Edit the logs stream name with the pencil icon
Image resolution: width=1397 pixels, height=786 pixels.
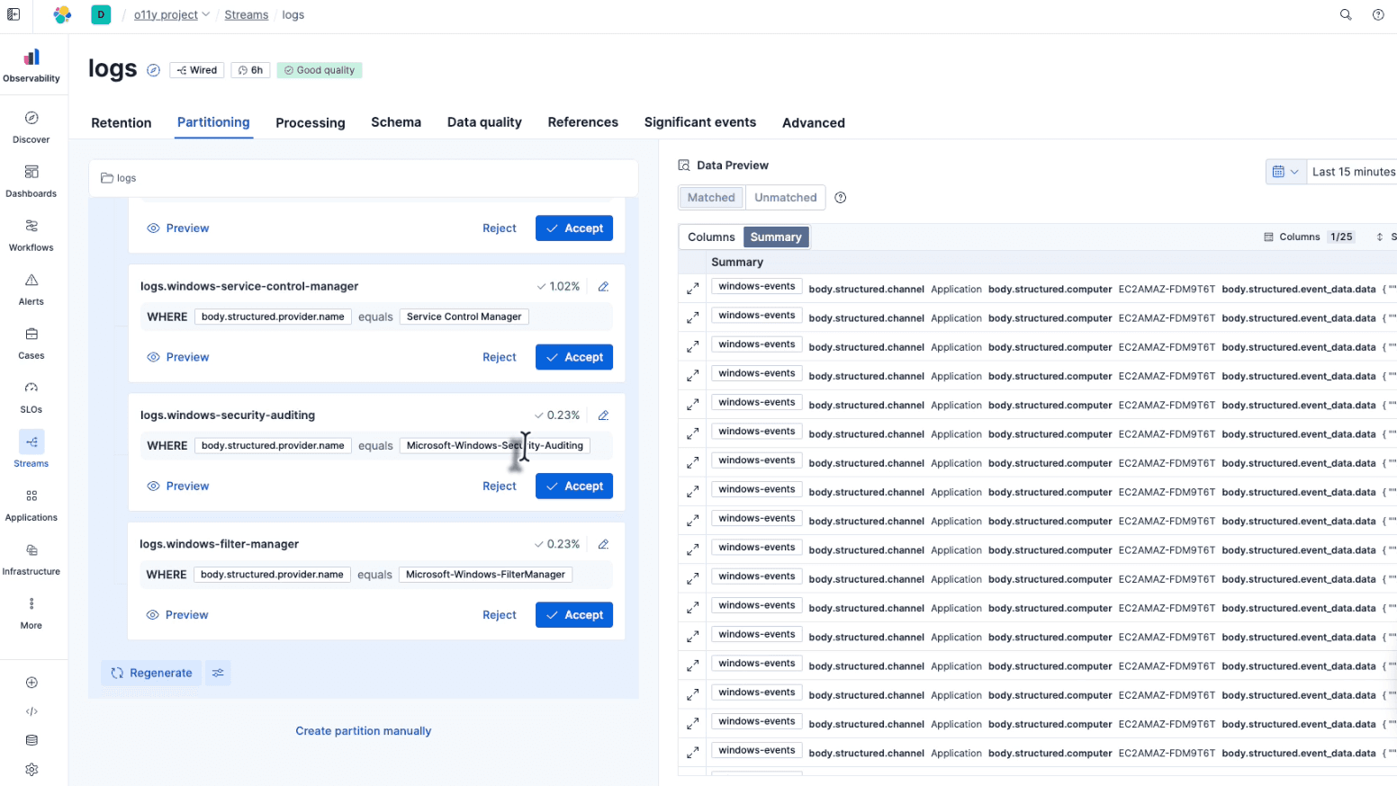pos(153,68)
